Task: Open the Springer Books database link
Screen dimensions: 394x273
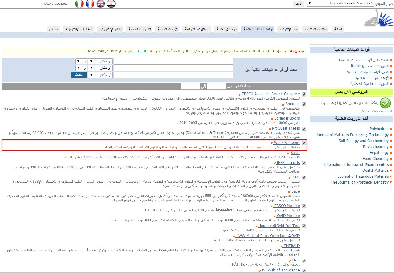Action: (287, 118)
